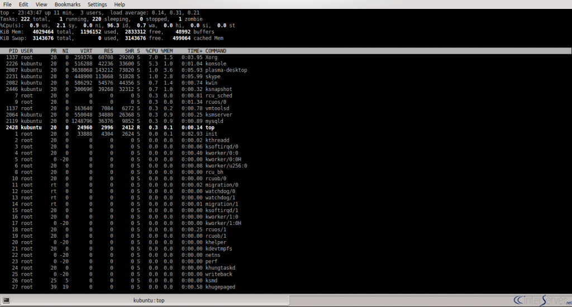Click the vmtoolsd process name
Image resolution: width=572 pixels, height=307 pixels.
point(217,108)
